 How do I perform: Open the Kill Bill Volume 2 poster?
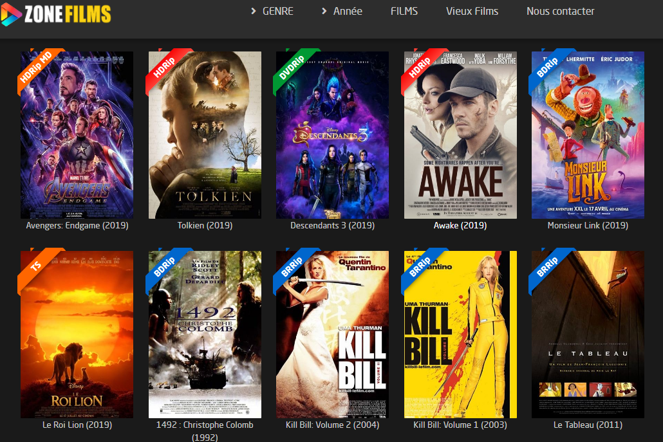coord(332,335)
